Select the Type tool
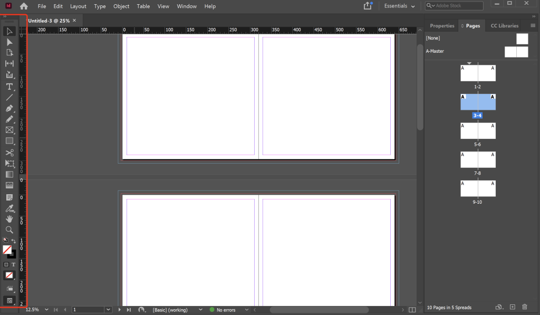Image resolution: width=540 pixels, height=315 pixels. [9, 87]
